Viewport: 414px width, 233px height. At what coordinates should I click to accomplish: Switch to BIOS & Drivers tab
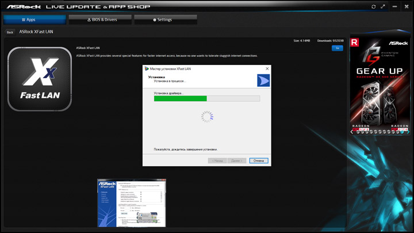click(100, 20)
